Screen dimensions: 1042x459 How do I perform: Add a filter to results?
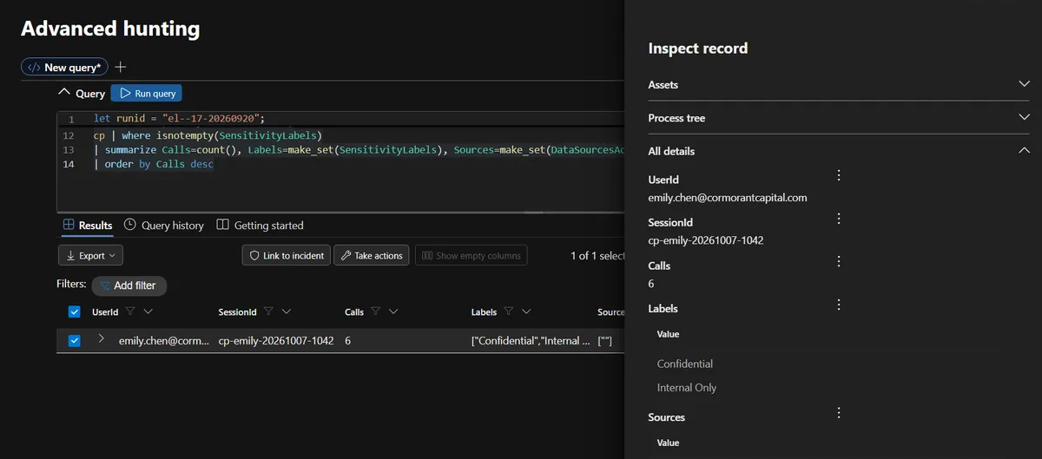click(129, 285)
